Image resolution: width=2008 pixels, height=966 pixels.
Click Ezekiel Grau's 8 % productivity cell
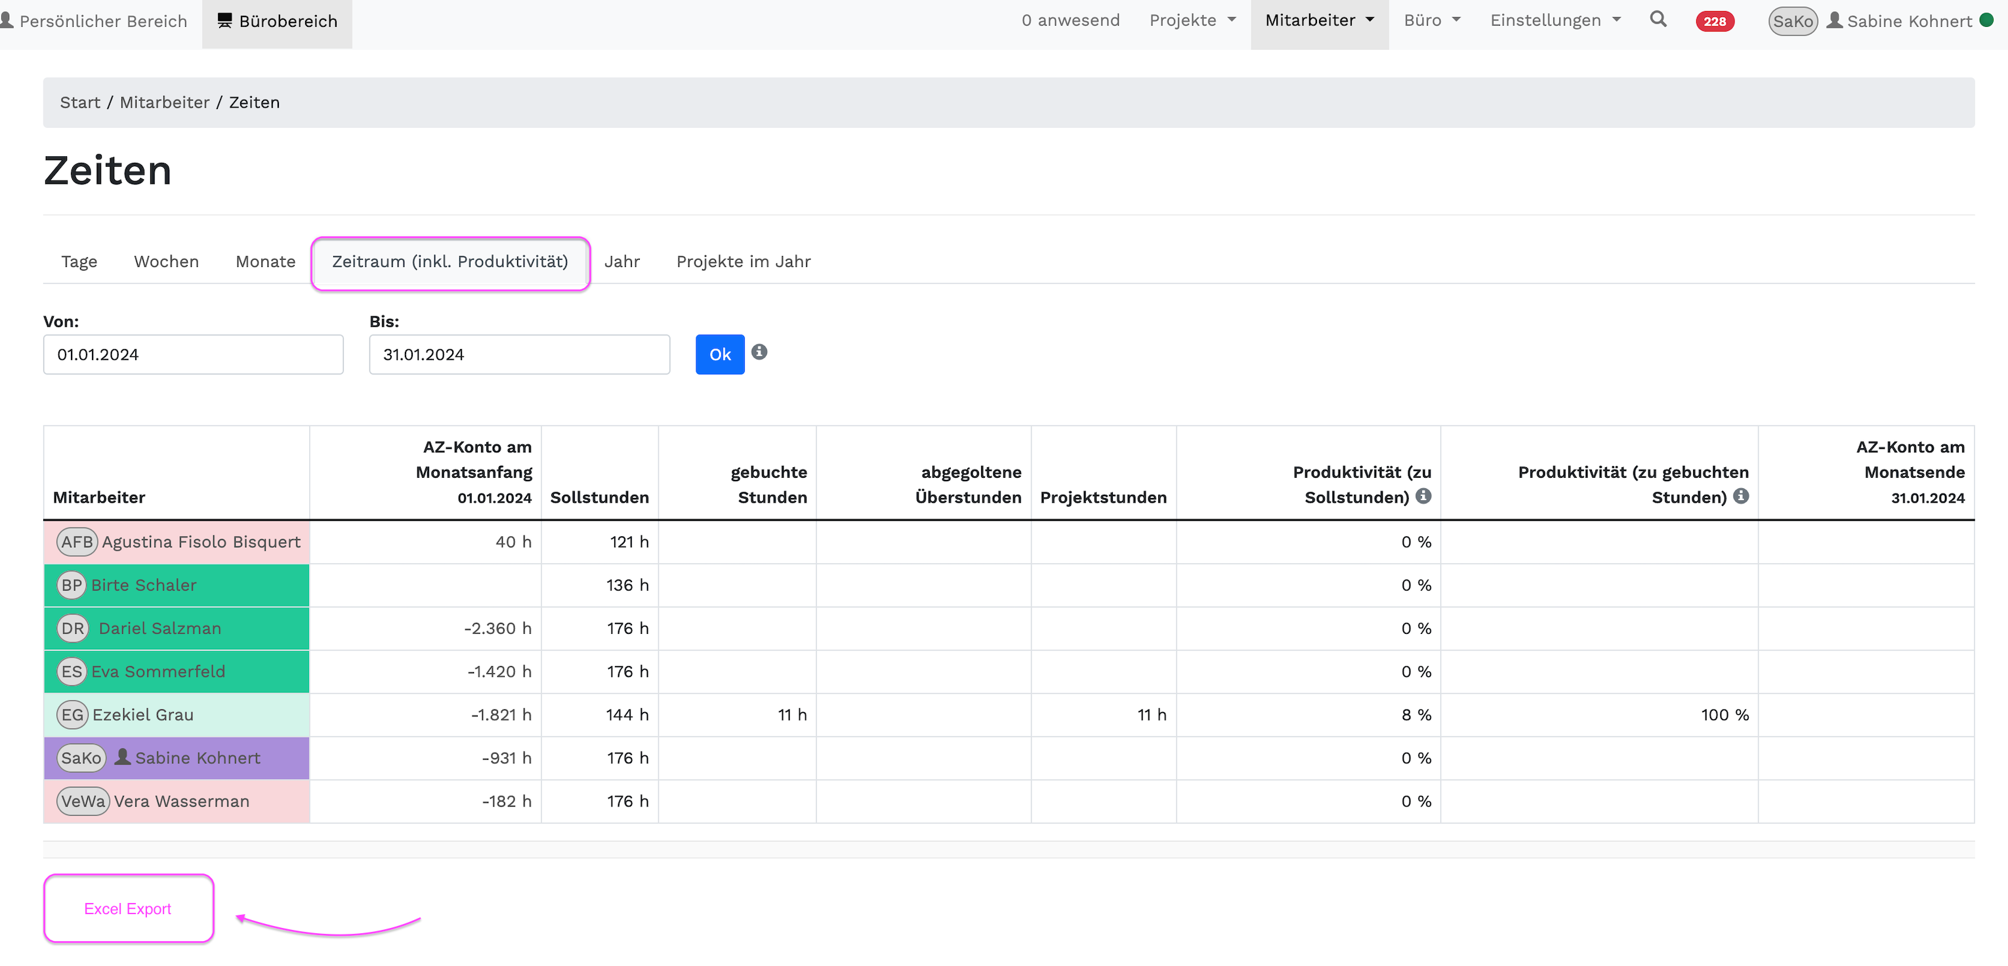pos(1308,715)
